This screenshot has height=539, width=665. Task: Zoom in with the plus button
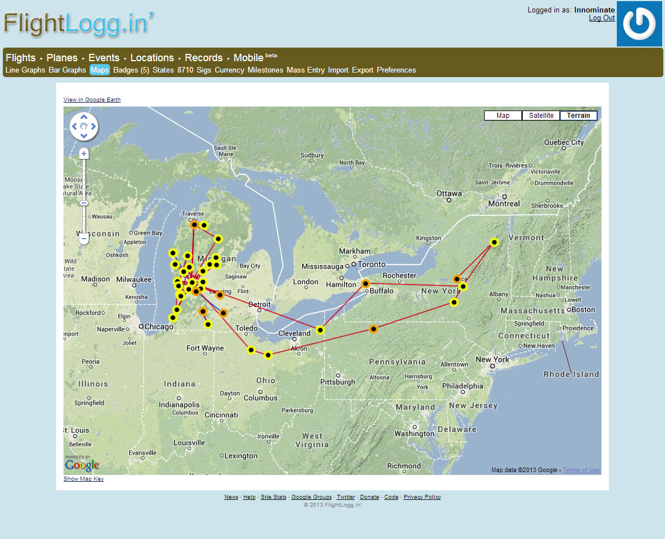tap(84, 154)
